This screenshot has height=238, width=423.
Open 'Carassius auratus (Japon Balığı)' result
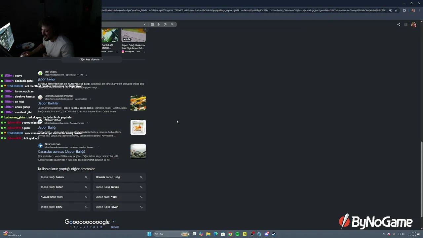(x=61, y=152)
